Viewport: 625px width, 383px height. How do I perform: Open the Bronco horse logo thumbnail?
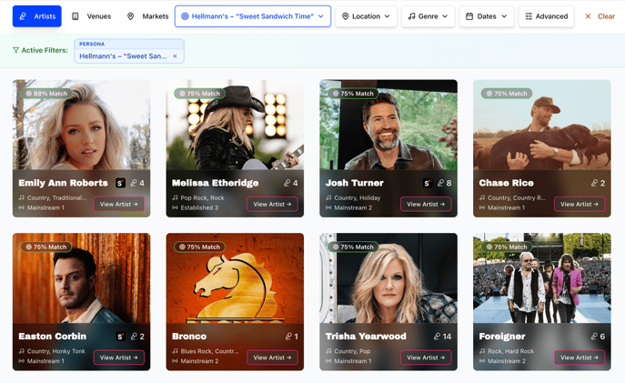pos(235,278)
